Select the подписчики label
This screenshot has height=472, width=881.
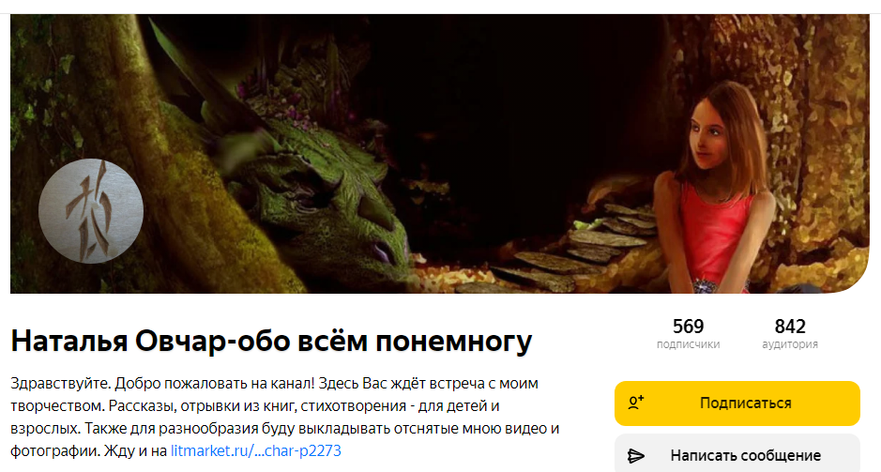689,344
